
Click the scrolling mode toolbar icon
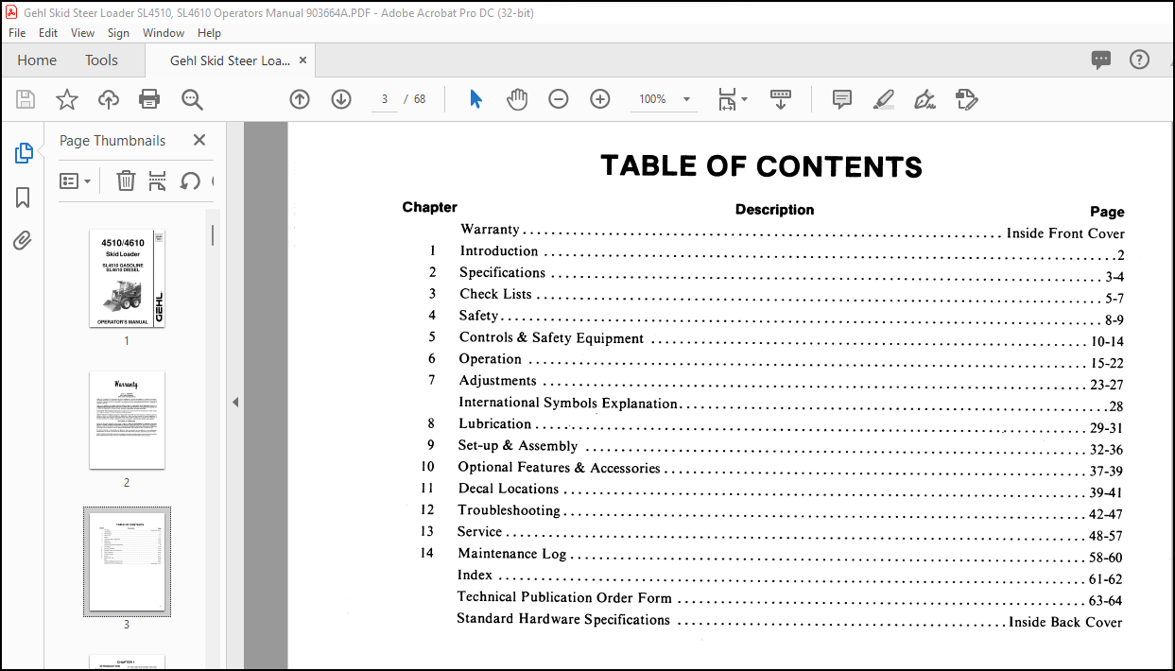(x=781, y=99)
